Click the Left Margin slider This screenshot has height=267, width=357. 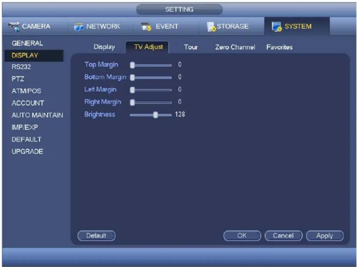coord(151,90)
